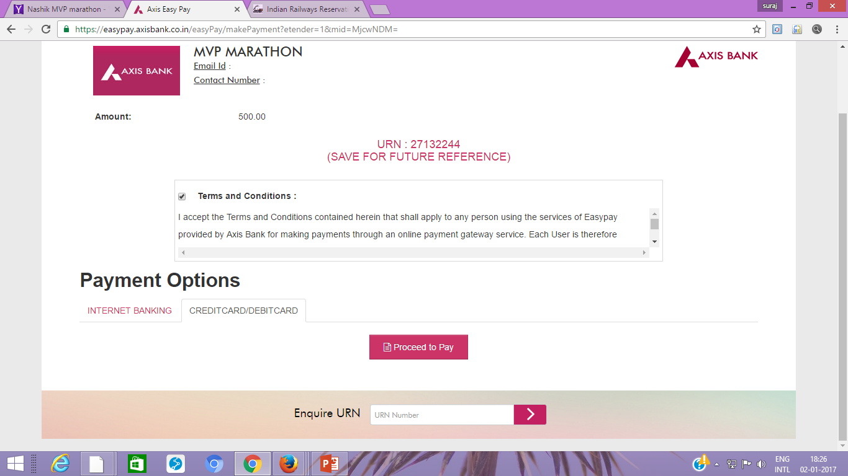Reload the page using the refresh icon
The width and height of the screenshot is (848, 476).
point(46,29)
